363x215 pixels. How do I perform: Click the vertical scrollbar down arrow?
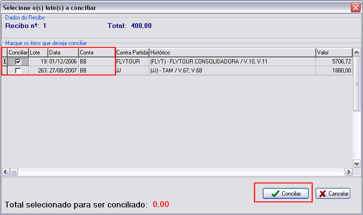(x=356, y=163)
